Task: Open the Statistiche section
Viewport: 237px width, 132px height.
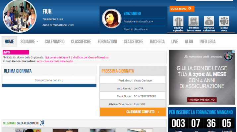Action: [133, 42]
